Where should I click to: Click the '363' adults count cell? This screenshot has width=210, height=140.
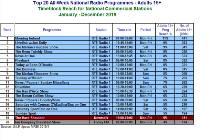tap(184, 43)
